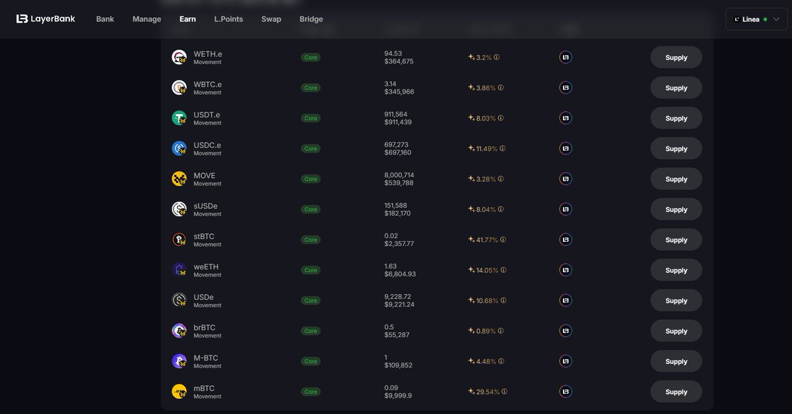
Task: Click the $9,999.9 value text
Action: coord(398,396)
